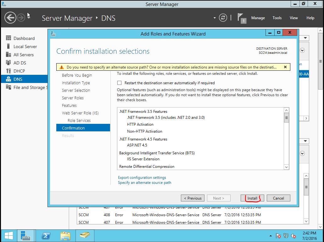Collapse the upper section chevron in Server Manager
Screen dimensions: 324x242
[302, 50]
